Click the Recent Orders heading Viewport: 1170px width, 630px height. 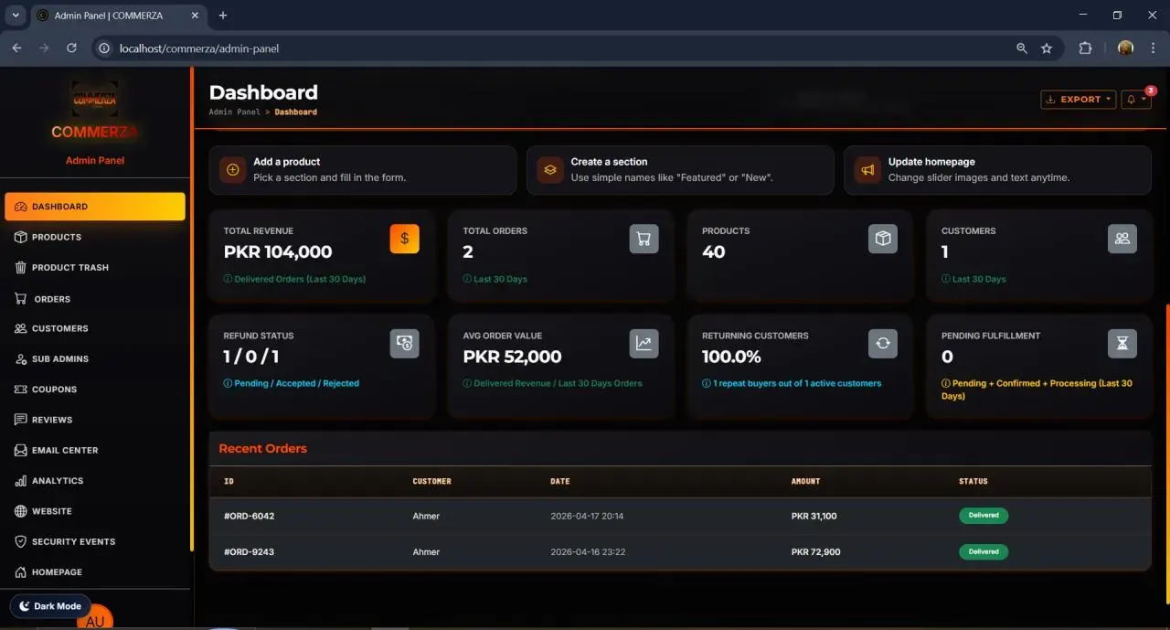(263, 449)
